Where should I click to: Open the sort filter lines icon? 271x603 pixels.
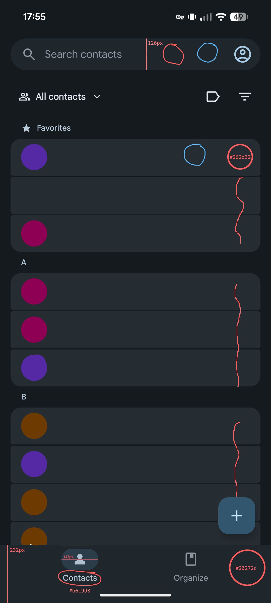point(245,97)
